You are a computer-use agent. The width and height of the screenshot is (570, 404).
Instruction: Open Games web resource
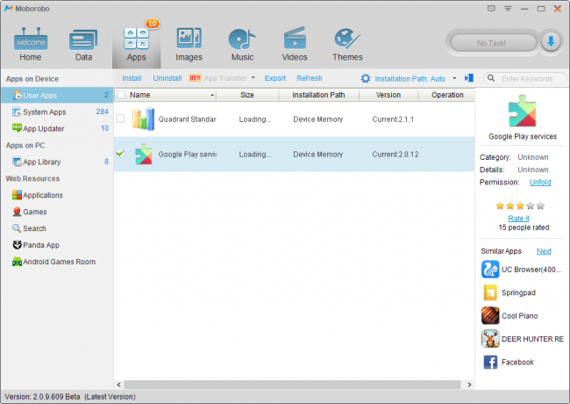[30, 212]
